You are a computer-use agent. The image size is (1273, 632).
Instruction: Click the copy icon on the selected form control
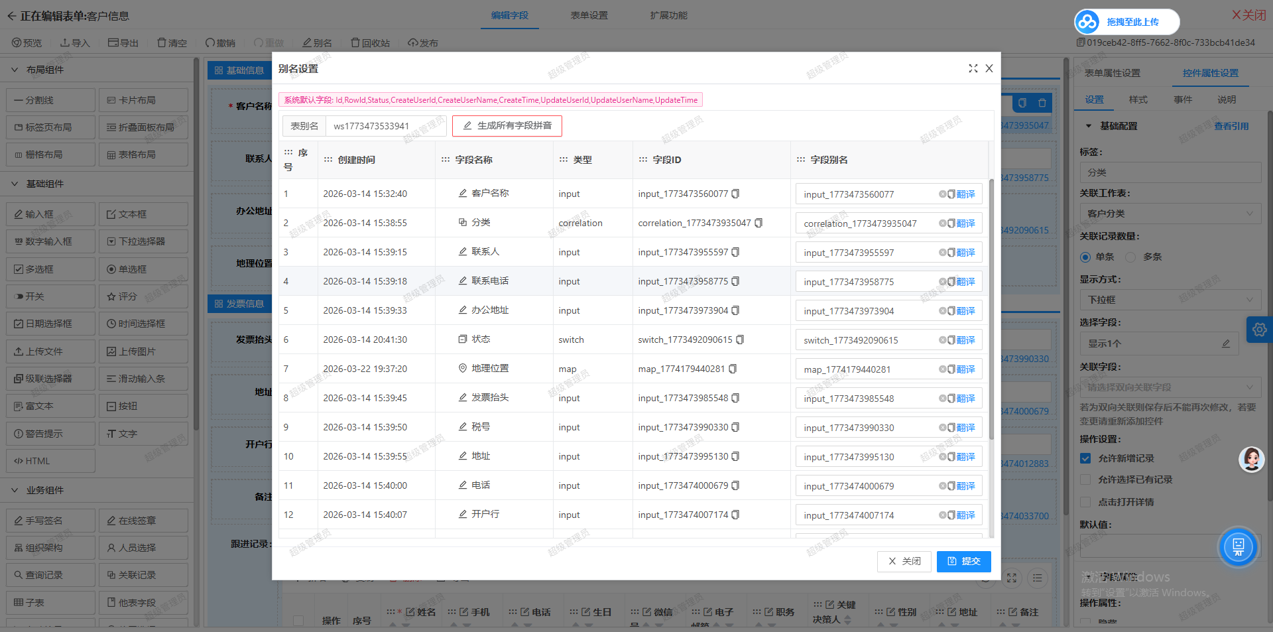click(x=1022, y=103)
